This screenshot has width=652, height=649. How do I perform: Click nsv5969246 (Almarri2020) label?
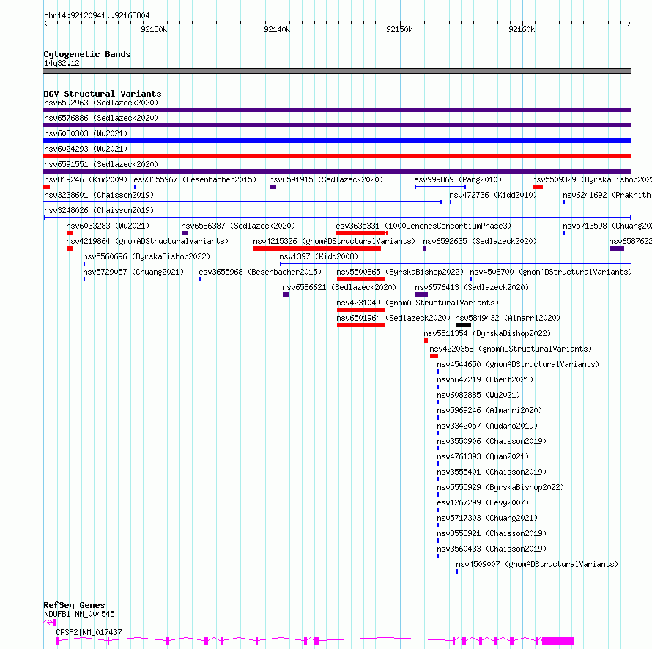(x=489, y=410)
